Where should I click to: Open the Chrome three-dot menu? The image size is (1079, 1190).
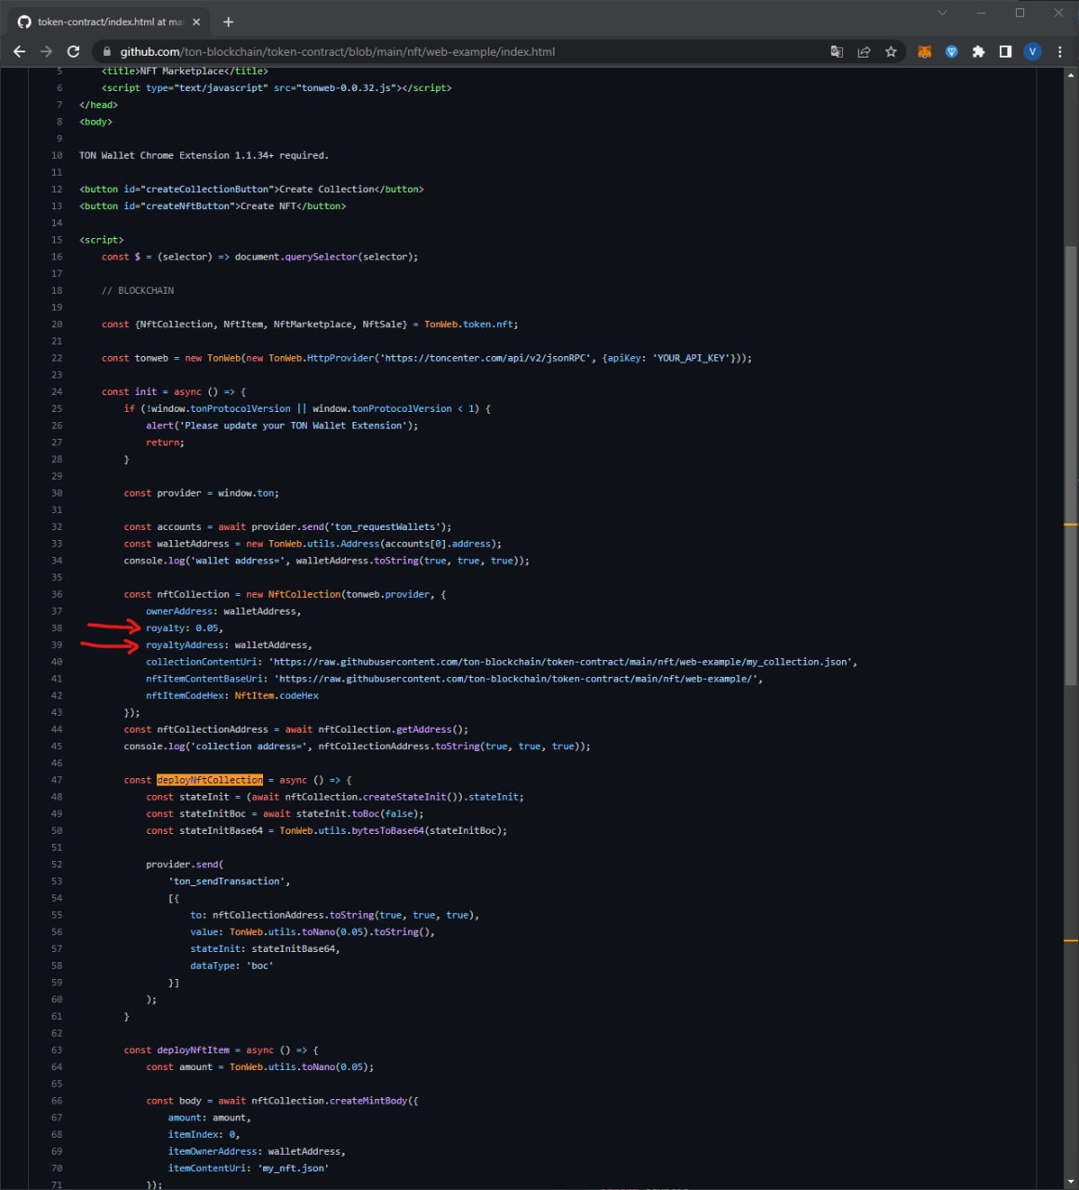[1060, 52]
